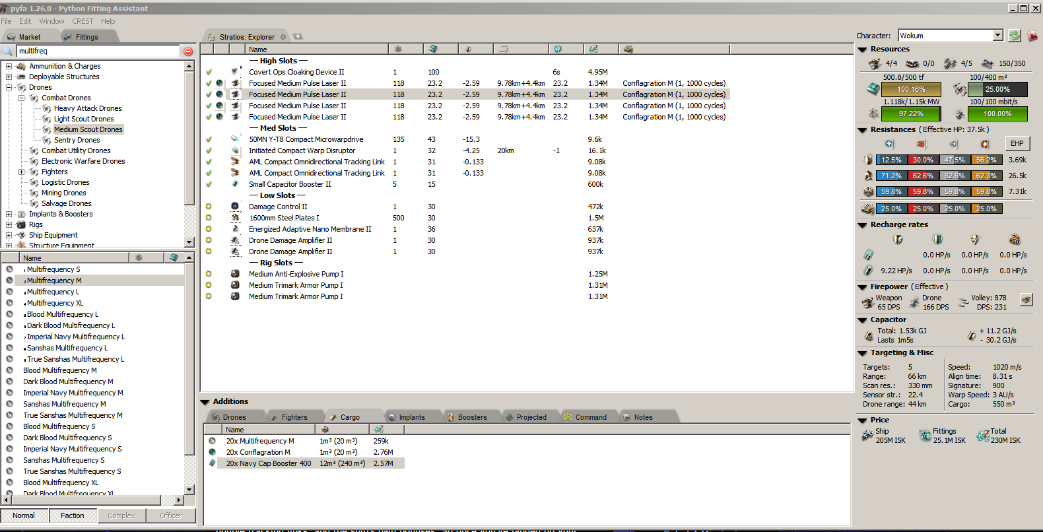The image size is (1043, 532).
Task: Toggle state of Small Capacitor Booster II
Action: tap(209, 184)
